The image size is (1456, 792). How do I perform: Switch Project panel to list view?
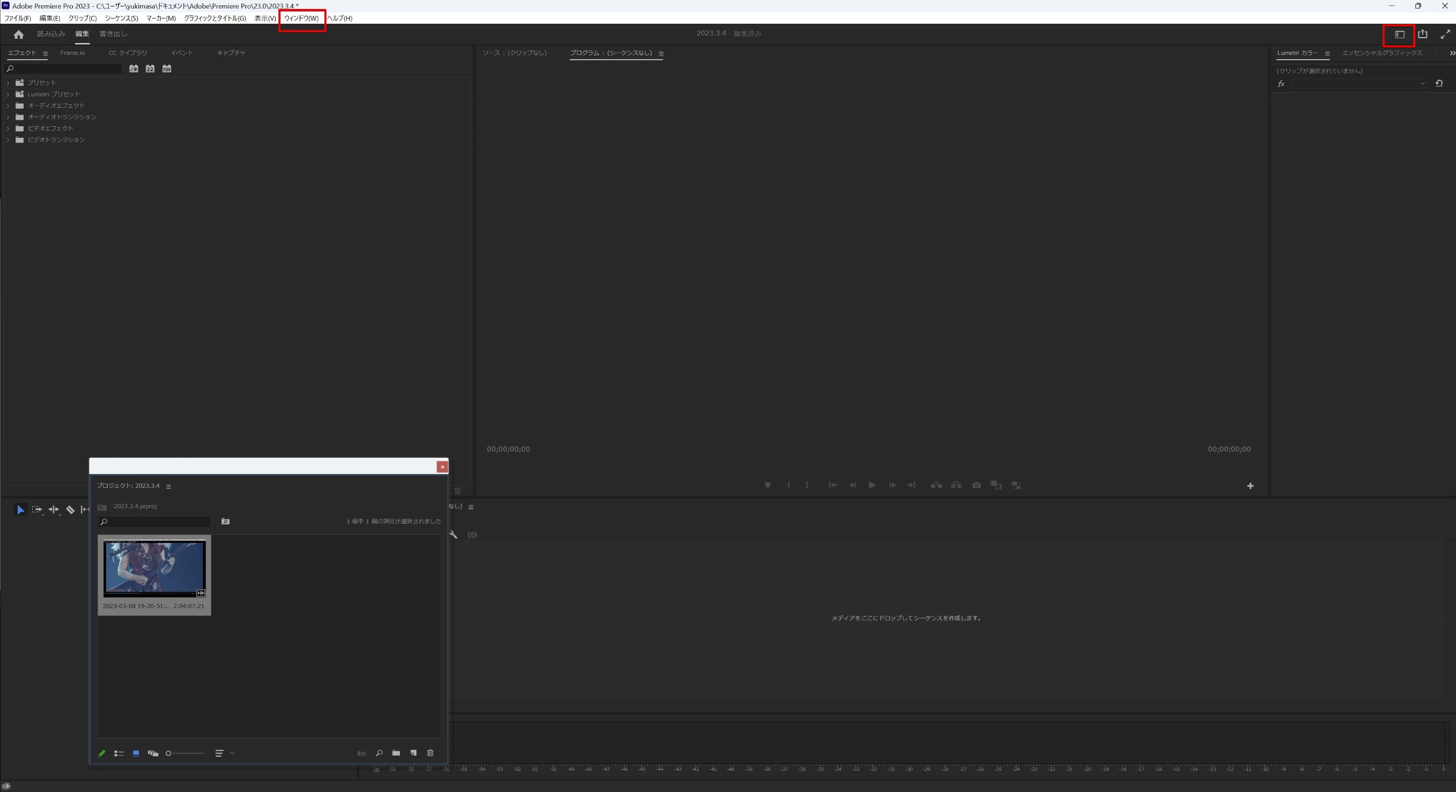(x=119, y=753)
